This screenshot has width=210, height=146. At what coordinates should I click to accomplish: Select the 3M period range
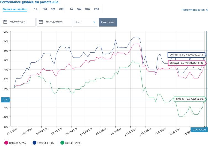[x=53, y=9]
